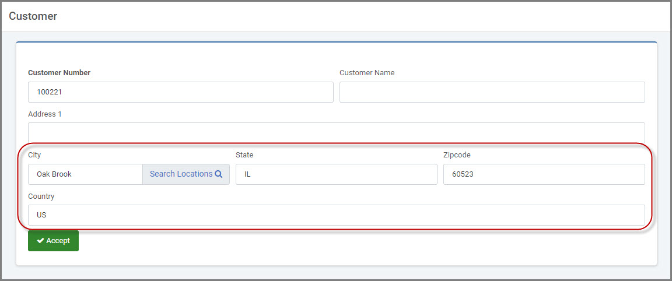This screenshot has height=281, width=672.
Task: Click the bold Customer Number label
Action: click(59, 73)
